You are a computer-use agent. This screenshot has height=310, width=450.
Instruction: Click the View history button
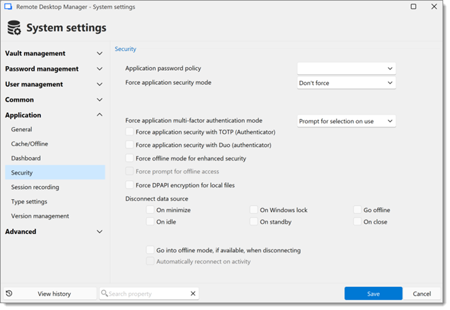[50, 294]
